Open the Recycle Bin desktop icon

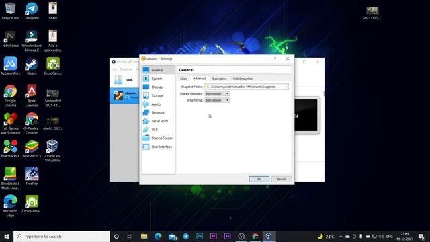coord(11,11)
